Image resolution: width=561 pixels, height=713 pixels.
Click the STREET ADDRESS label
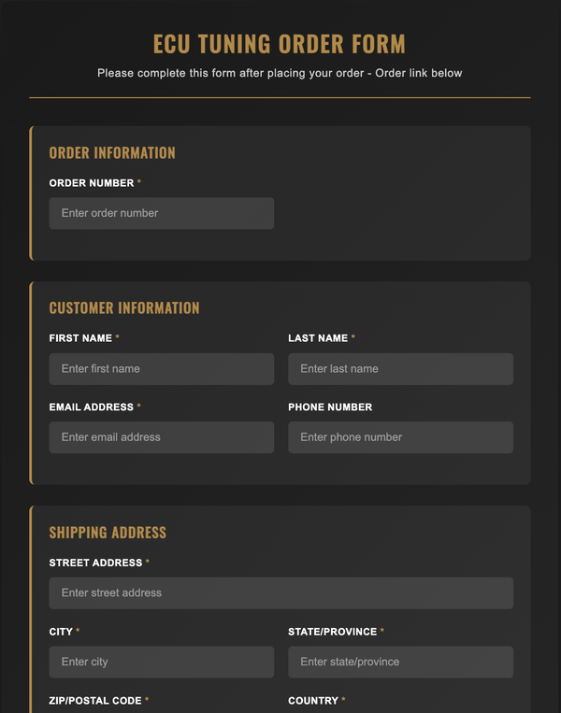click(95, 563)
